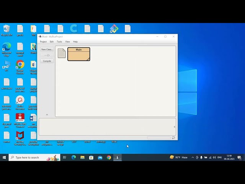This screenshot has height=184, width=245.
Task: Select the Google Chrome desktop shortcut
Action: click(20, 67)
